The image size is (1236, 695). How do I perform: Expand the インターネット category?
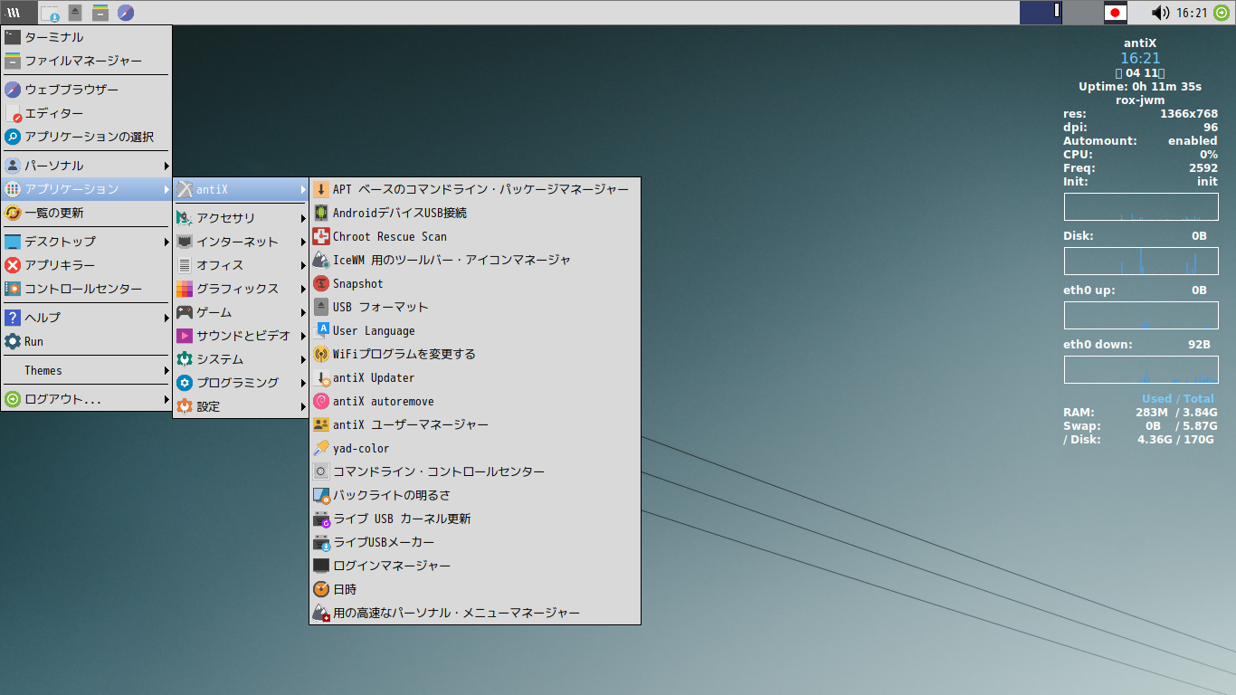point(241,242)
